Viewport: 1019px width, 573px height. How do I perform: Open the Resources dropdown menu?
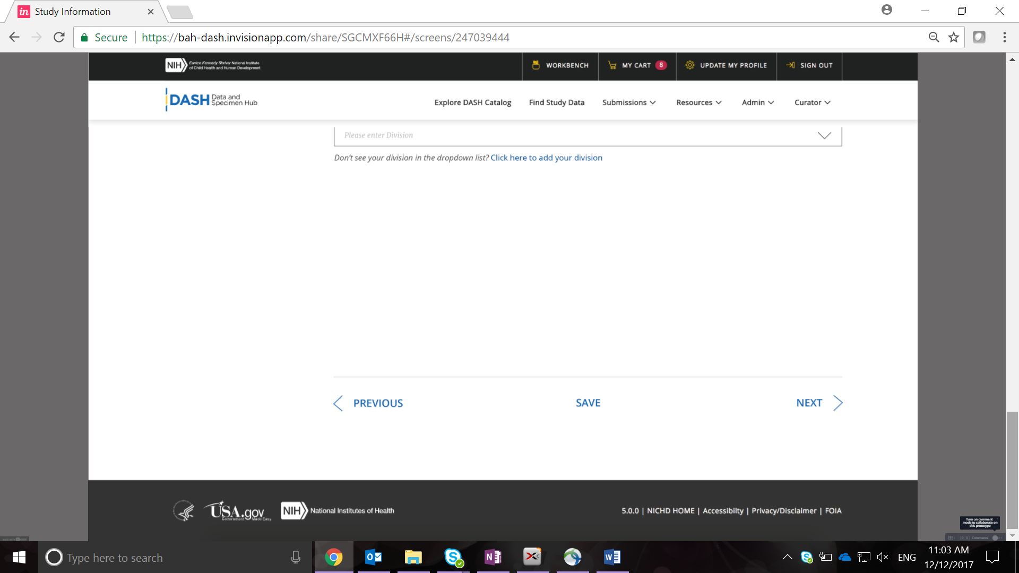tap(698, 102)
